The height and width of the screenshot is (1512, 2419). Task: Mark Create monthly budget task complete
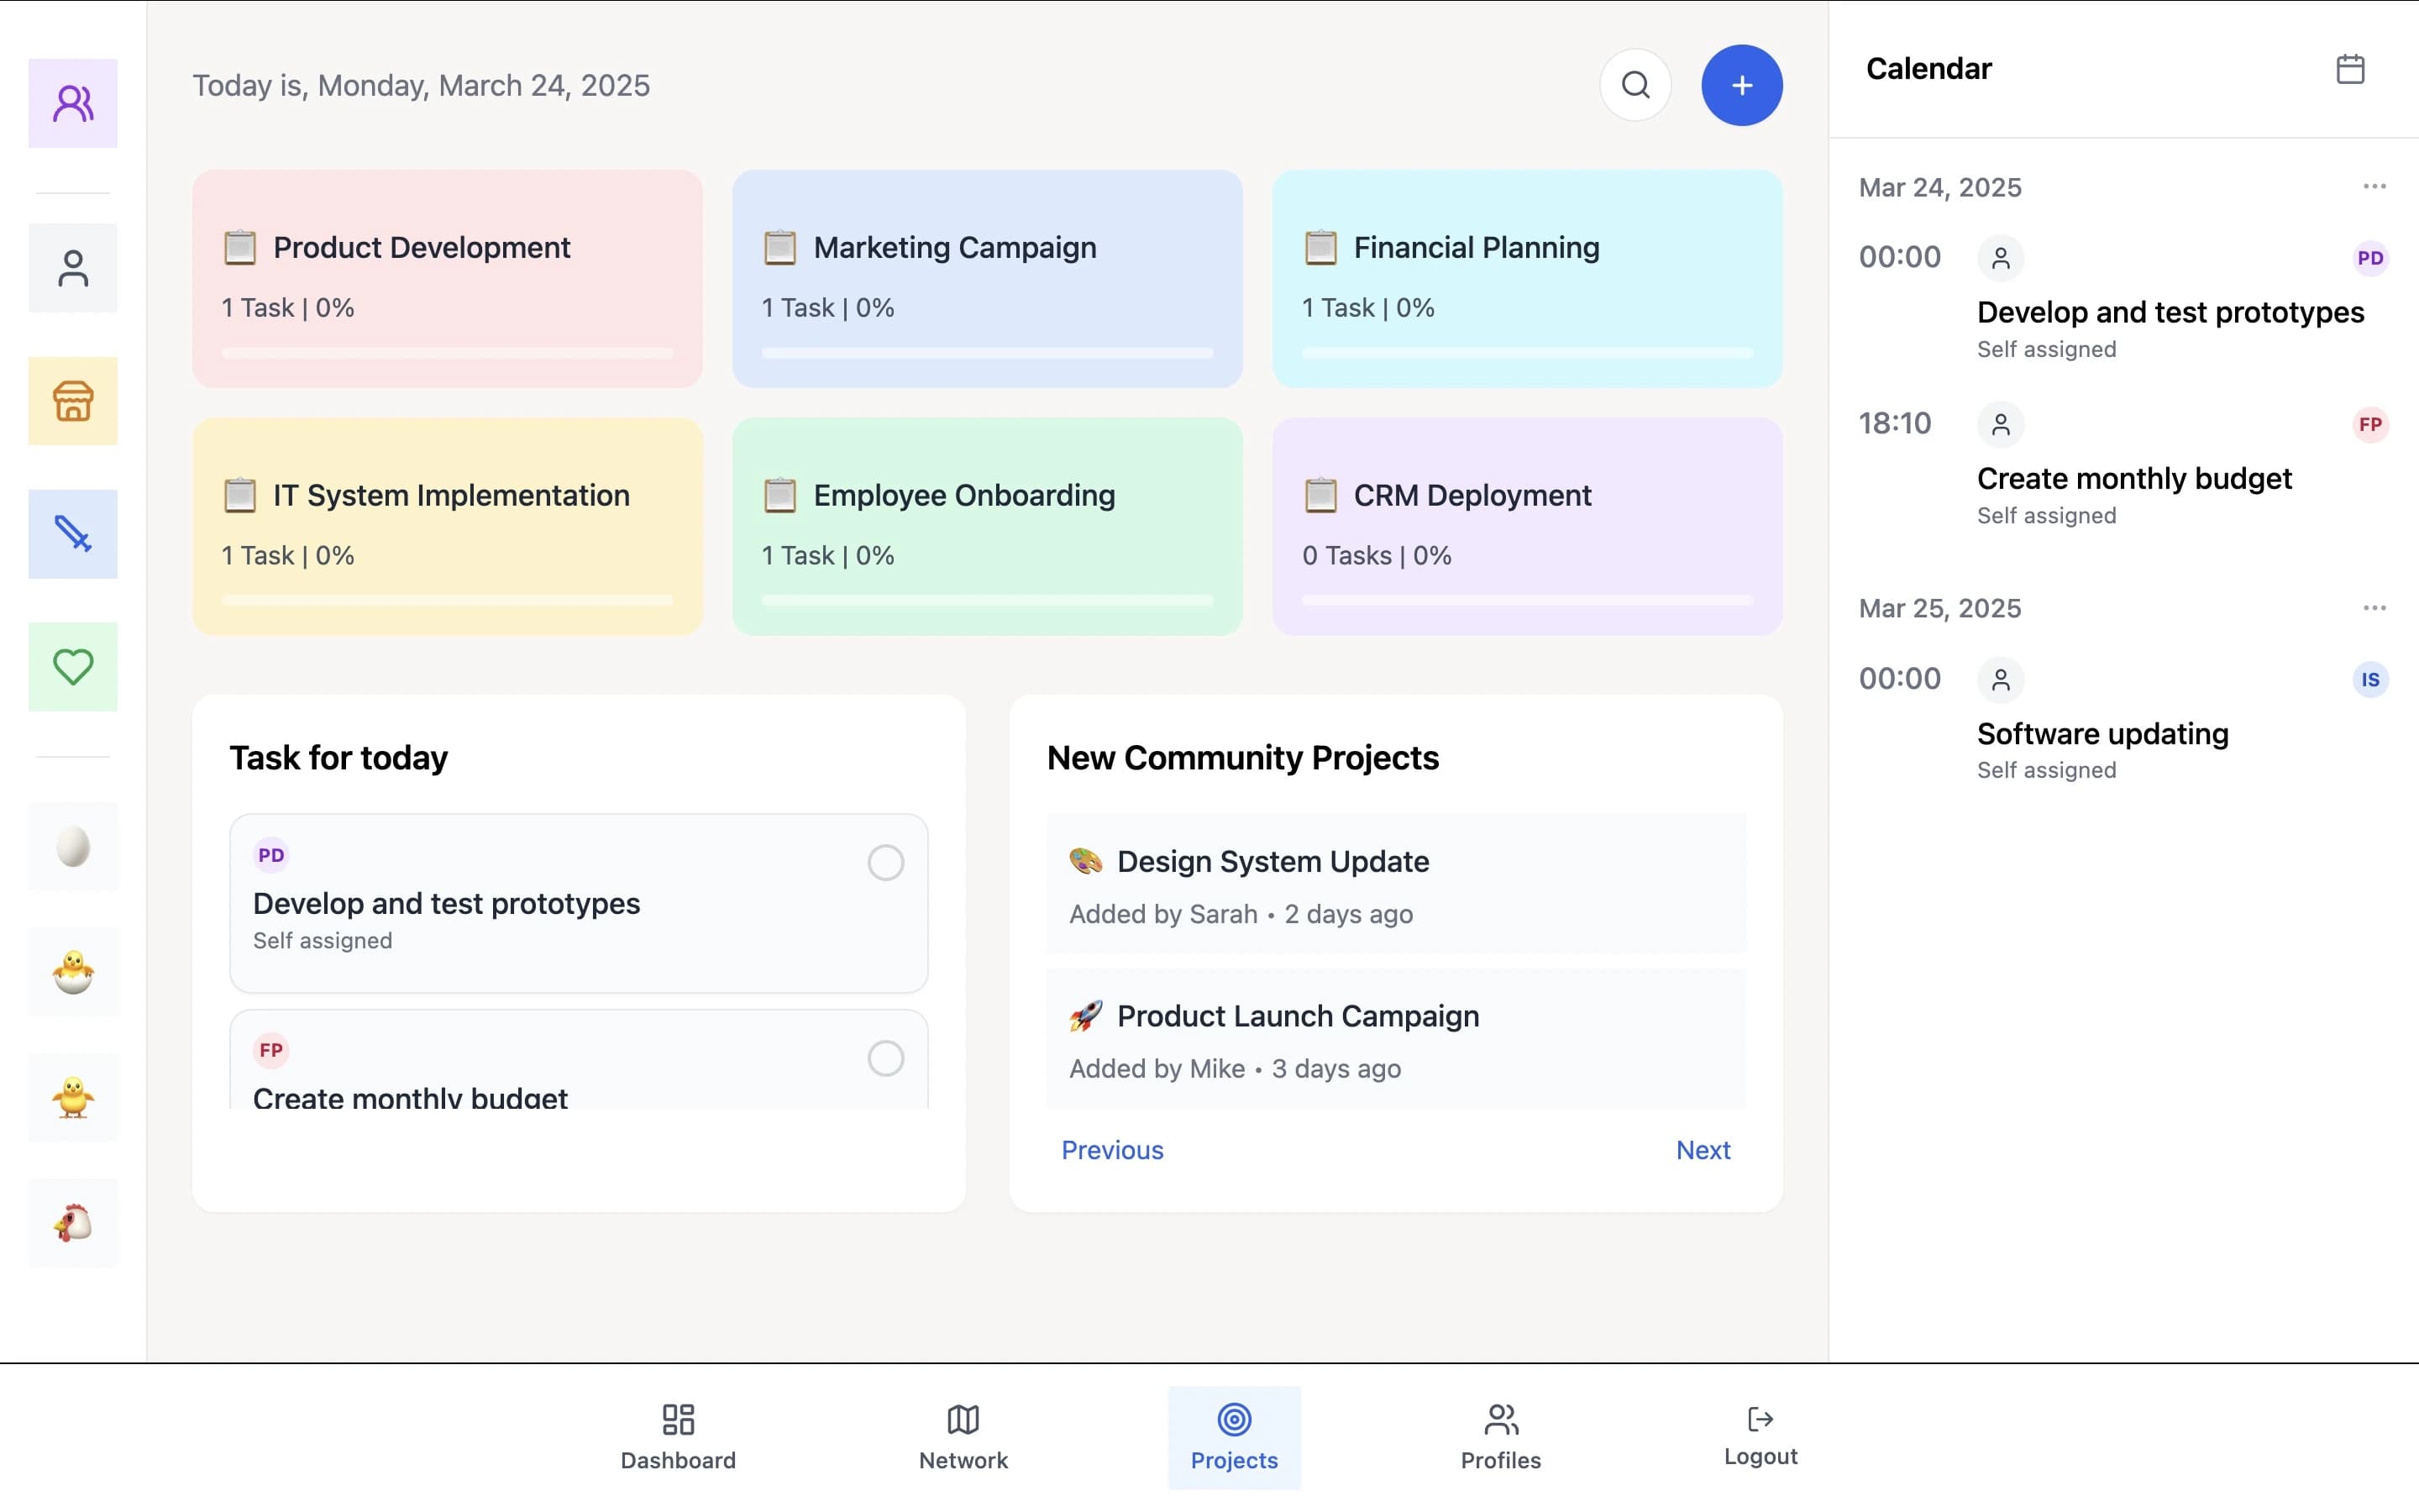(x=885, y=1058)
